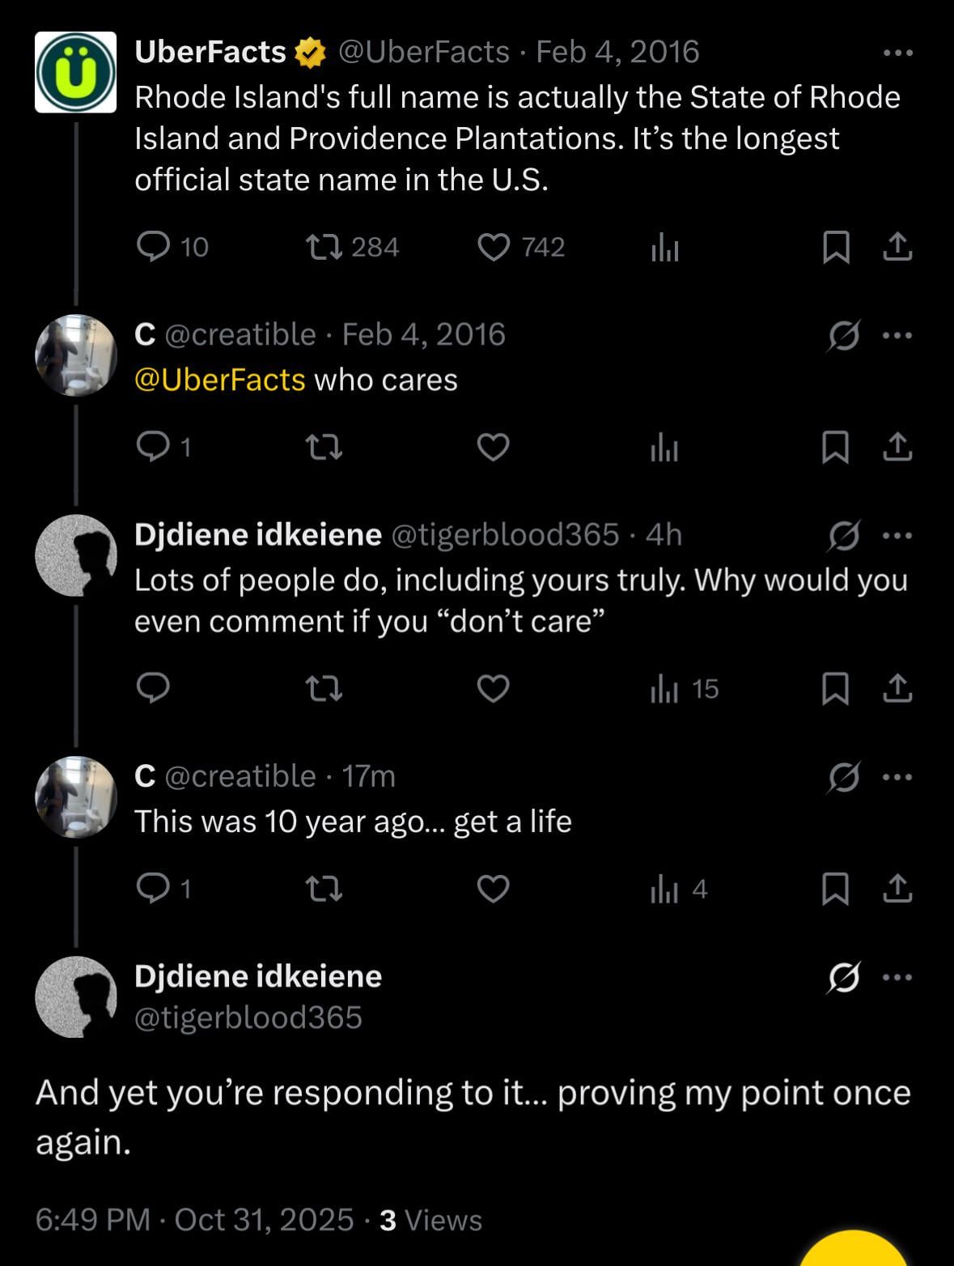
Task: Open the UberFacts profile avatar
Action: pyautogui.click(x=76, y=72)
